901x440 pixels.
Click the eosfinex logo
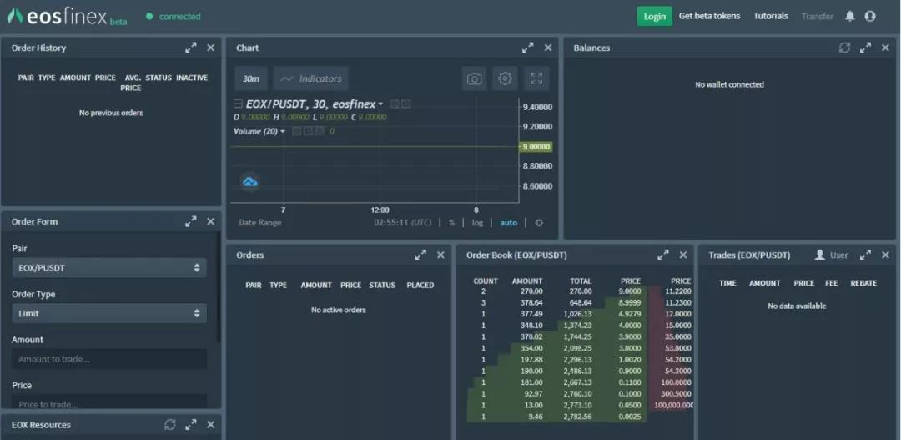(x=67, y=17)
